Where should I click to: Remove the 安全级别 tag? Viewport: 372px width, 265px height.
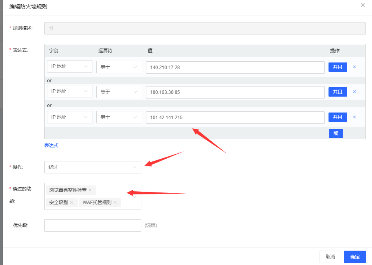(x=72, y=202)
